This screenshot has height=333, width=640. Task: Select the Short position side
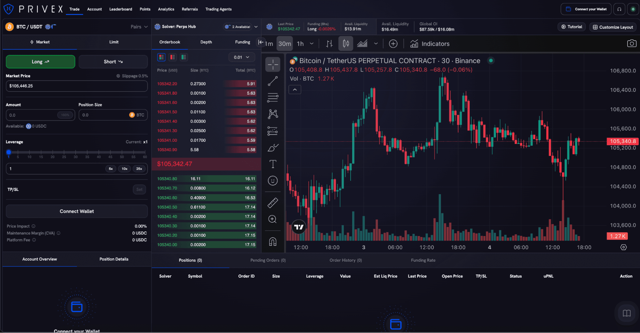pyautogui.click(x=113, y=62)
